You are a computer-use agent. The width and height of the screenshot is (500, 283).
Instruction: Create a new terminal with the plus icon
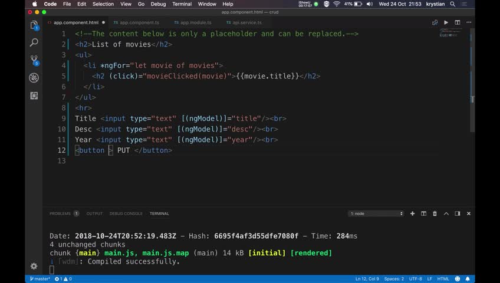point(412,213)
